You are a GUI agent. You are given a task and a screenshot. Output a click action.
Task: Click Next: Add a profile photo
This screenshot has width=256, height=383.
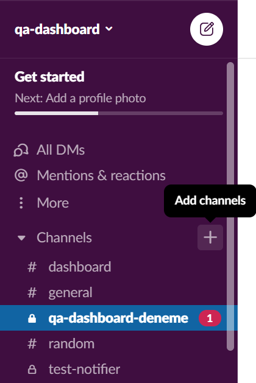80,98
